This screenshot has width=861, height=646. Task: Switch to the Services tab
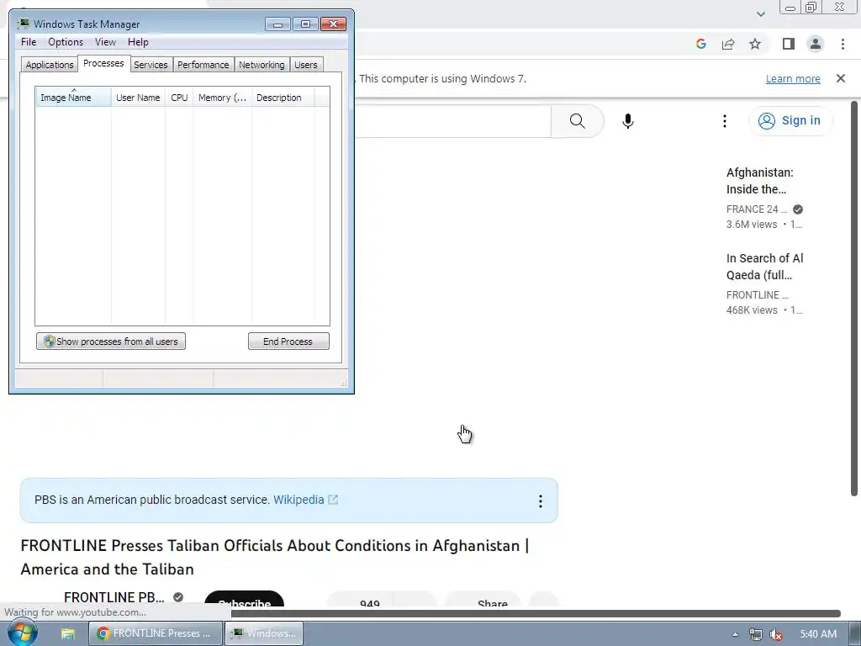[151, 65]
